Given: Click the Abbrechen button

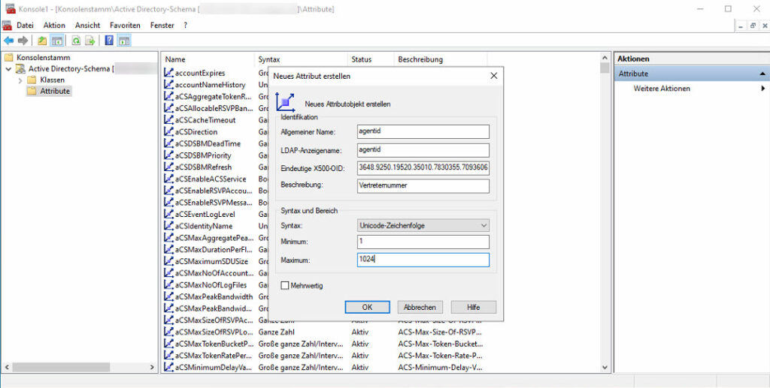Looking at the screenshot, I should [420, 307].
